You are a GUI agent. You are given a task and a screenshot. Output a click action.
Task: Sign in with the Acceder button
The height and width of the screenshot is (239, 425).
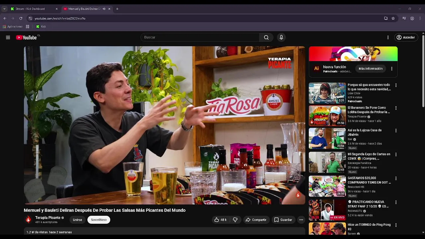pyautogui.click(x=406, y=38)
